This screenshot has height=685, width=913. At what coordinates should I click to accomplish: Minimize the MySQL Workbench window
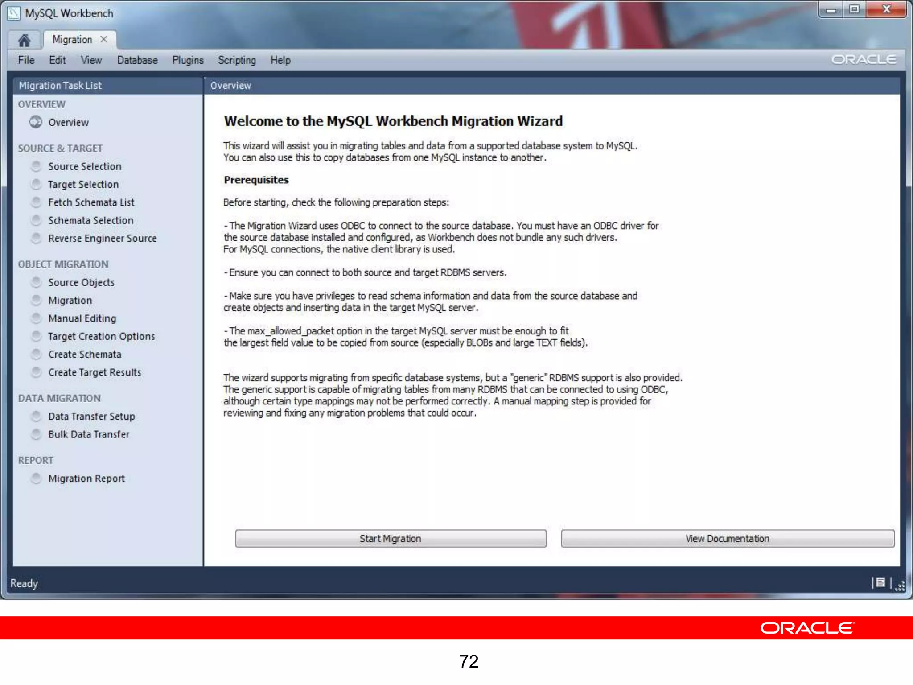831,10
